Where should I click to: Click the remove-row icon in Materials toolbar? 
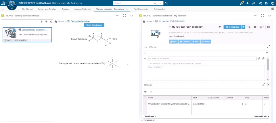(145, 92)
